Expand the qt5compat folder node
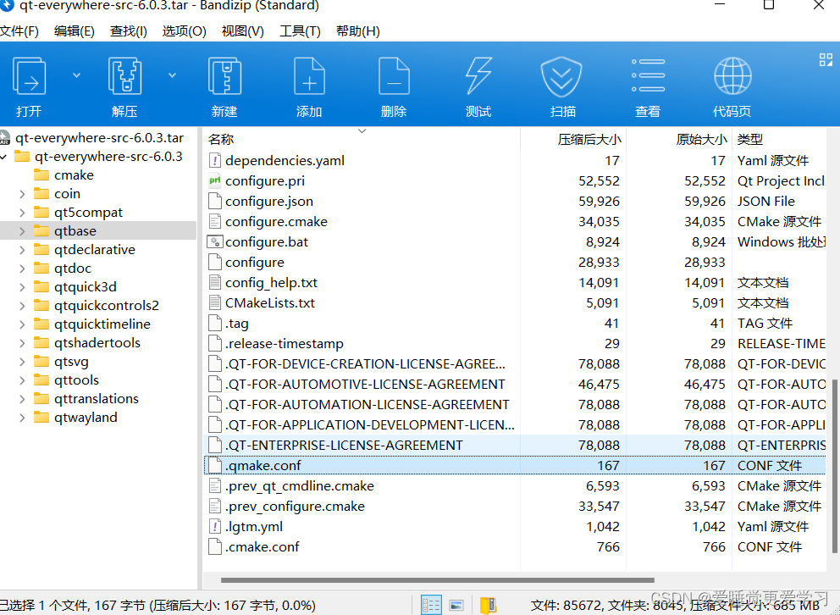 [22, 213]
